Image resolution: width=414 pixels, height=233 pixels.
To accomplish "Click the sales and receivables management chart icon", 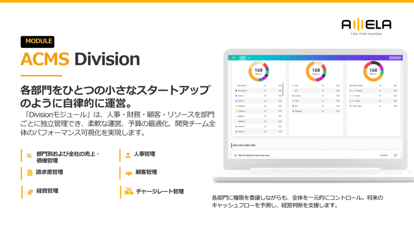I will click(29, 155).
